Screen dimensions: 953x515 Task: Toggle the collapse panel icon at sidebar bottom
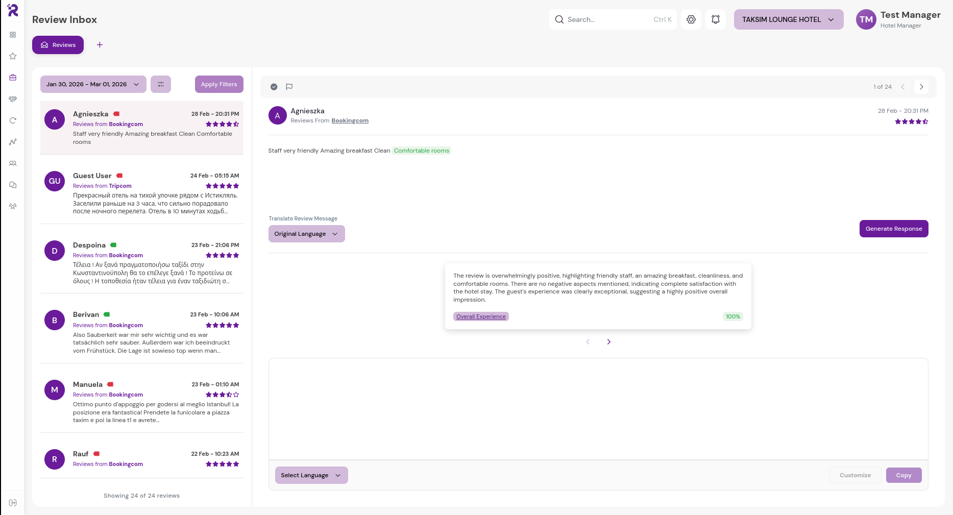tap(13, 502)
